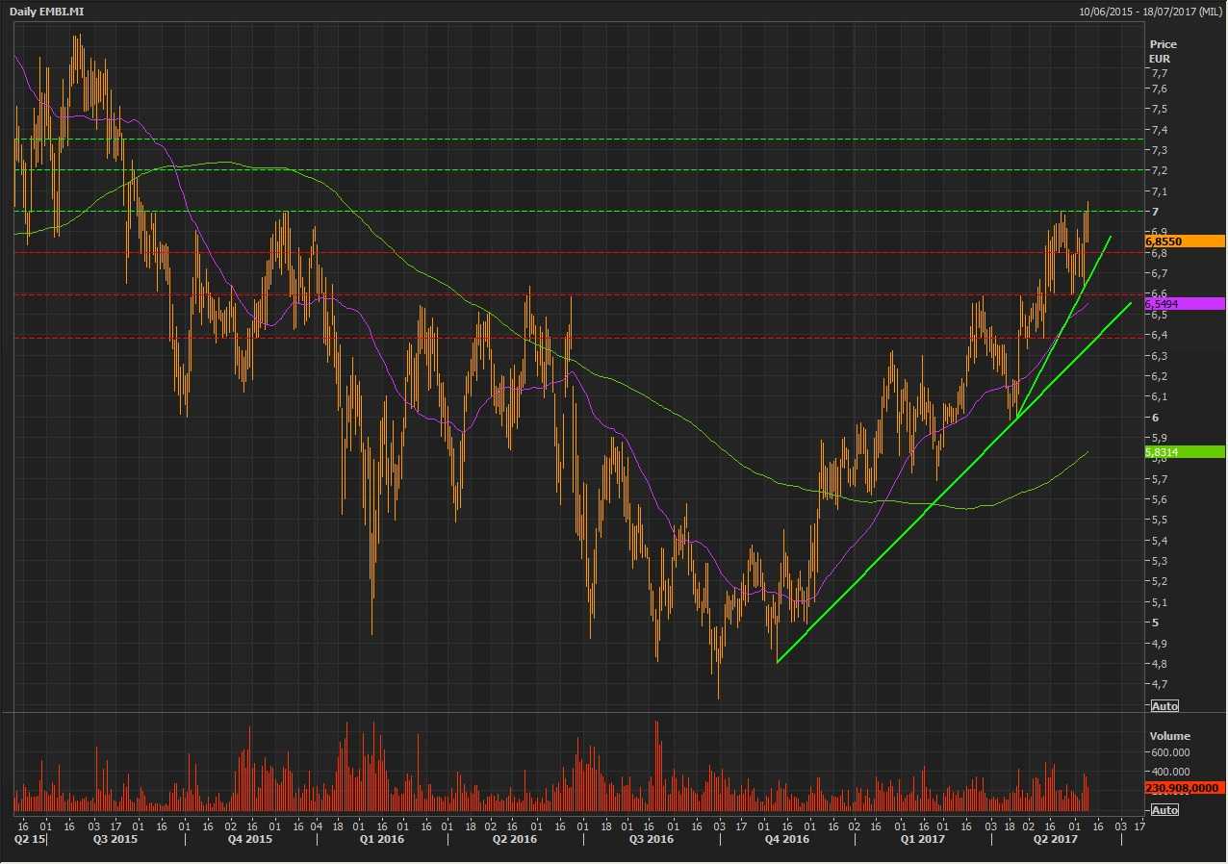Click the 'Q2 2016' time axis label
The image size is (1228, 864).
point(516,839)
